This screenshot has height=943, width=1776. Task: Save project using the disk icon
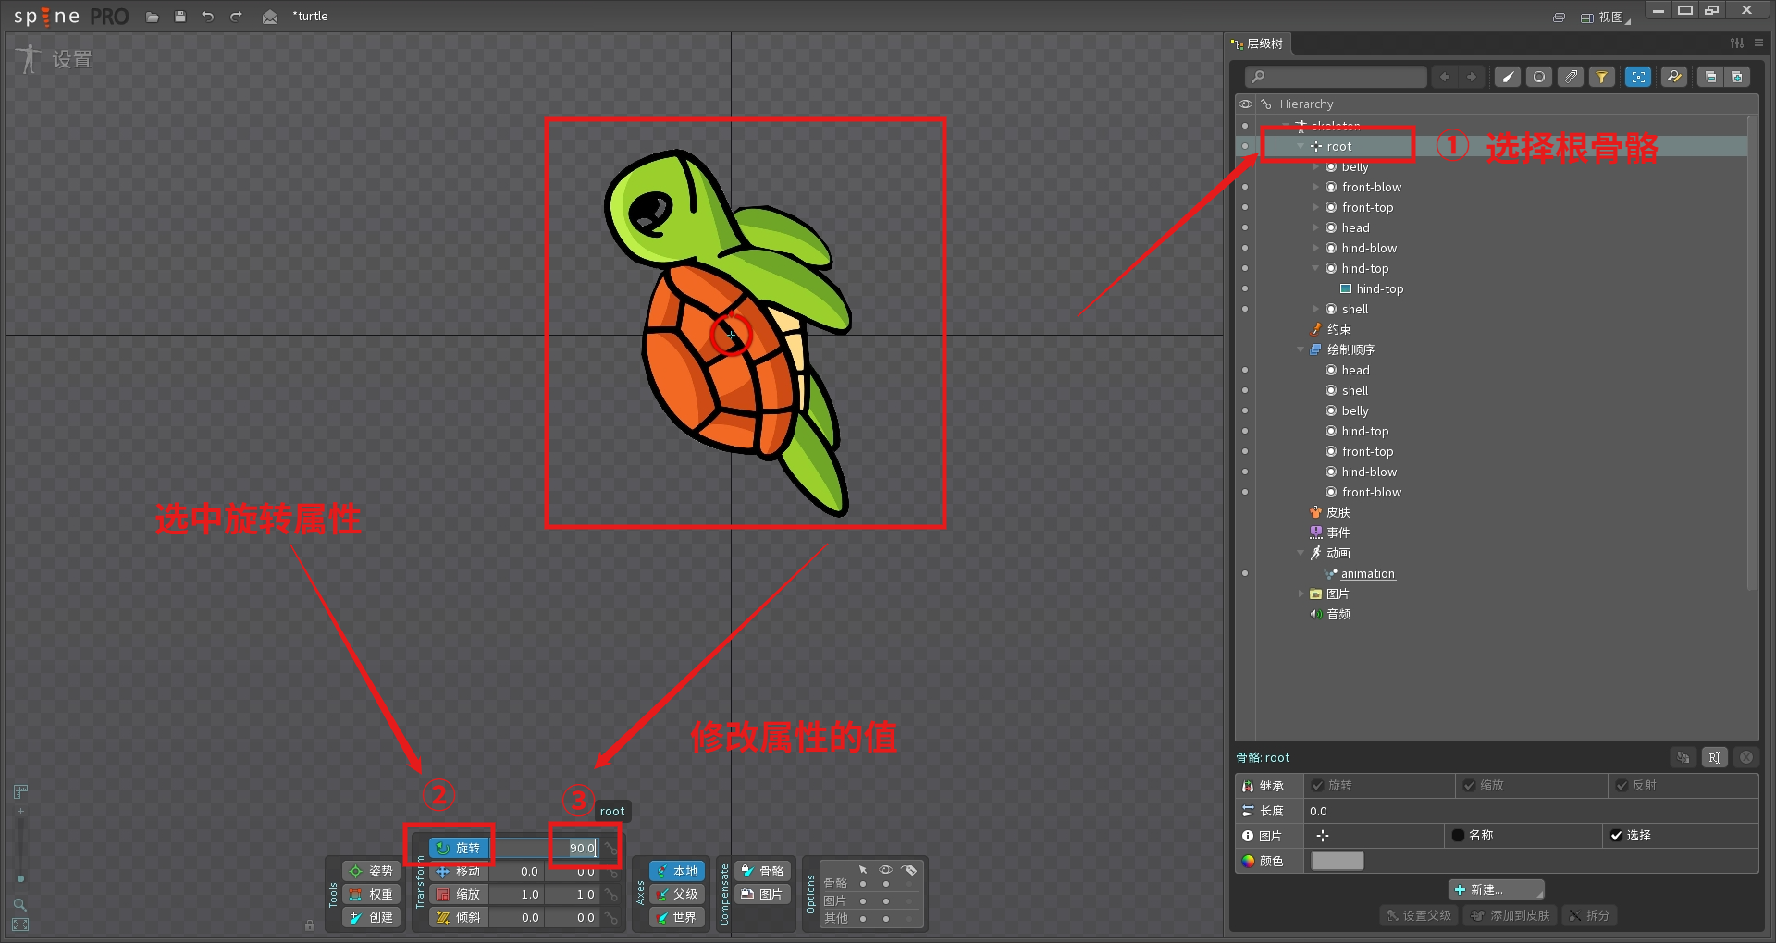click(x=180, y=17)
